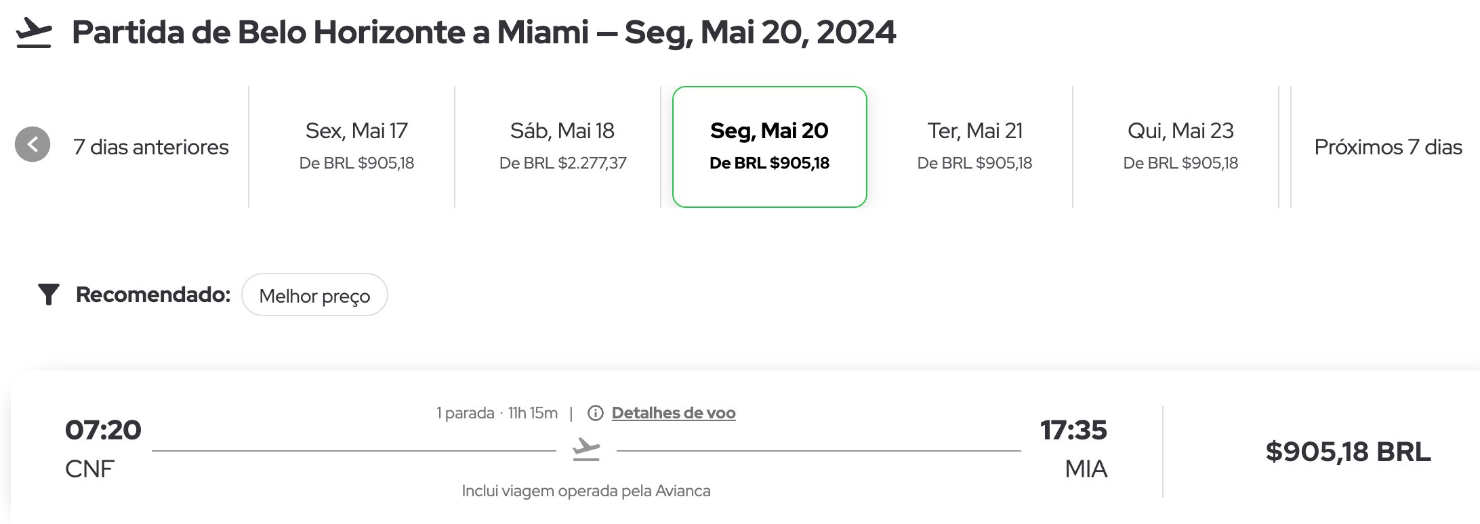Click the 07:20 CNF departure time
The width and height of the screenshot is (1480, 524).
[x=103, y=449]
